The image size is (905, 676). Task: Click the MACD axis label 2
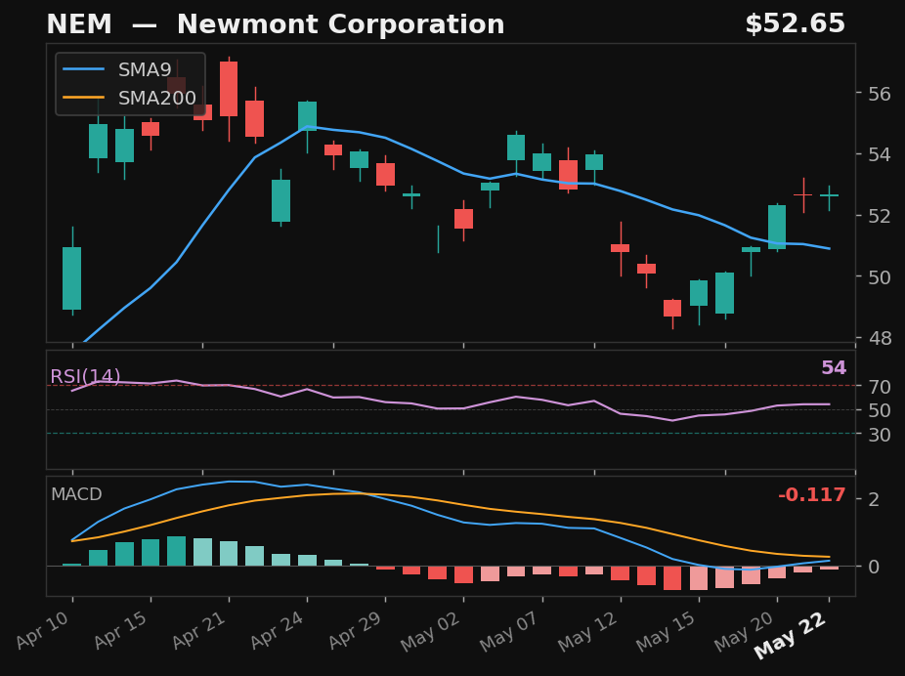(x=874, y=499)
